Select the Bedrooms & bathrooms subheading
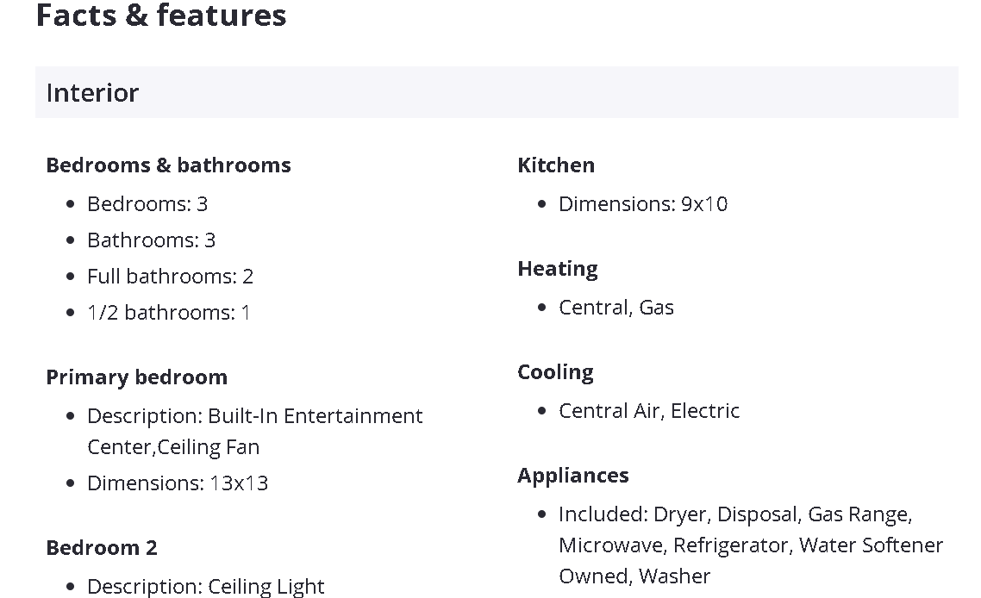 168,165
